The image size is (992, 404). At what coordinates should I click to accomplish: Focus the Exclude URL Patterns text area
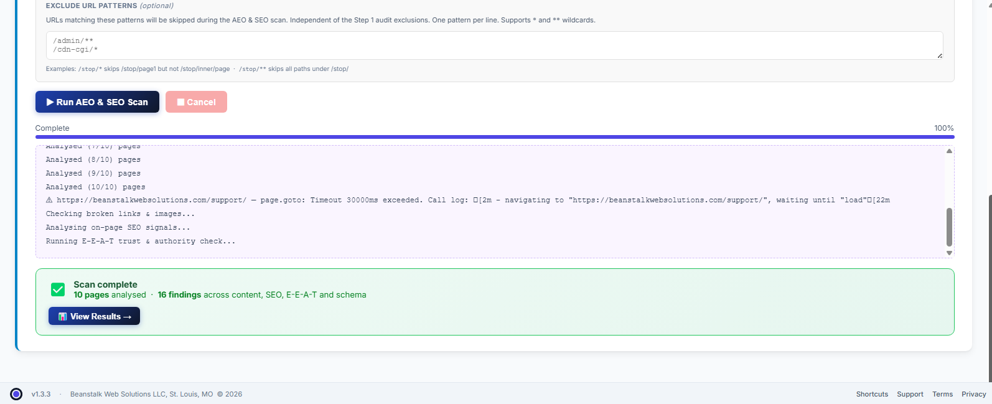(x=494, y=45)
